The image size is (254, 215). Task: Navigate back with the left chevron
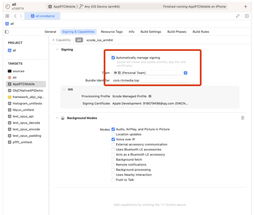click(x=15, y=16)
